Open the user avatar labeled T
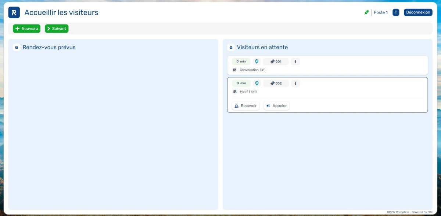Image resolution: width=441 pixels, height=216 pixels. [396, 12]
